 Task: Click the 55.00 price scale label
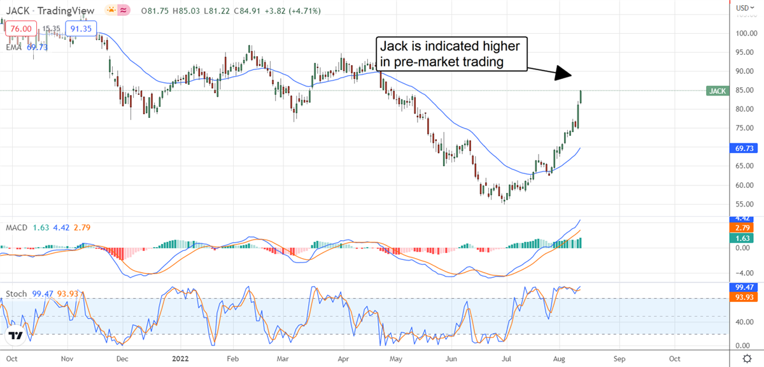(x=744, y=205)
